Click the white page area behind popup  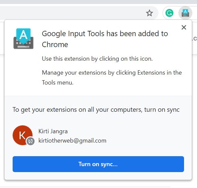98,184
